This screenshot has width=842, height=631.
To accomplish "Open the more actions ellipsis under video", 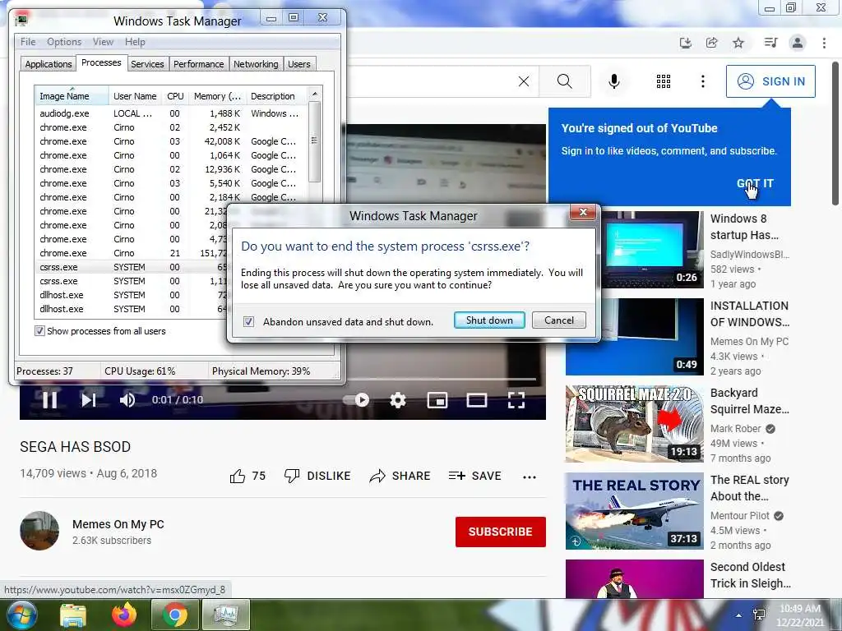I will (x=530, y=477).
